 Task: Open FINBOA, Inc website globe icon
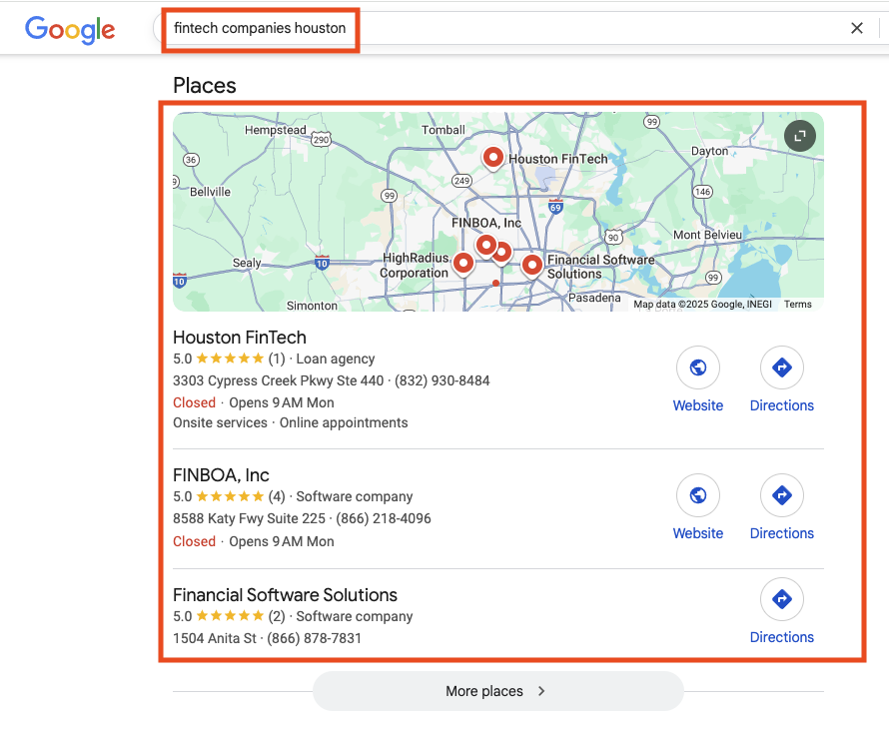(698, 496)
